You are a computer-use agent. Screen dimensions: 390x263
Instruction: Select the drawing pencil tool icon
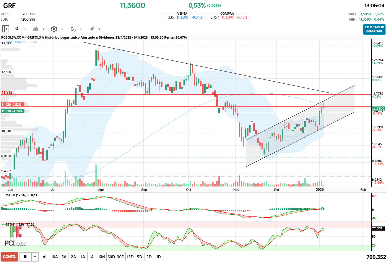[x=92, y=29]
